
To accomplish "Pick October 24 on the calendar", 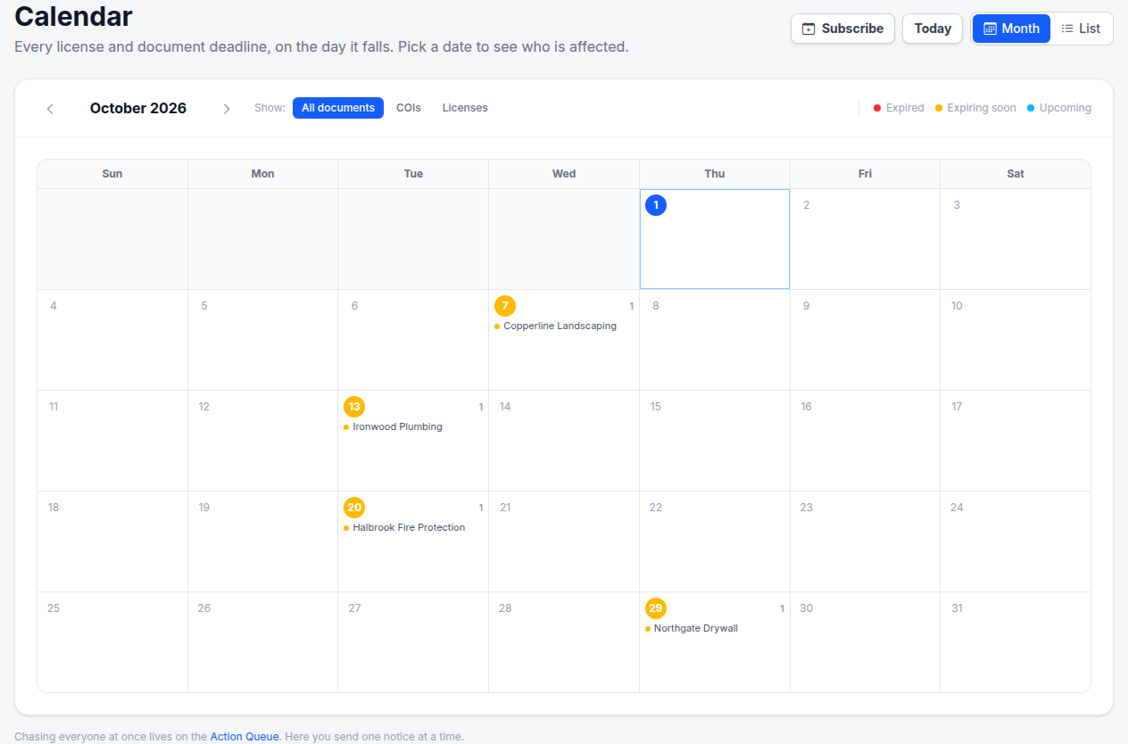I will [x=1016, y=541].
